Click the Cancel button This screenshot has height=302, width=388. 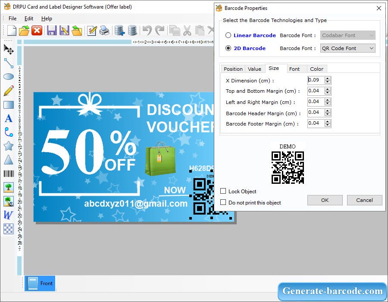[x=364, y=200]
